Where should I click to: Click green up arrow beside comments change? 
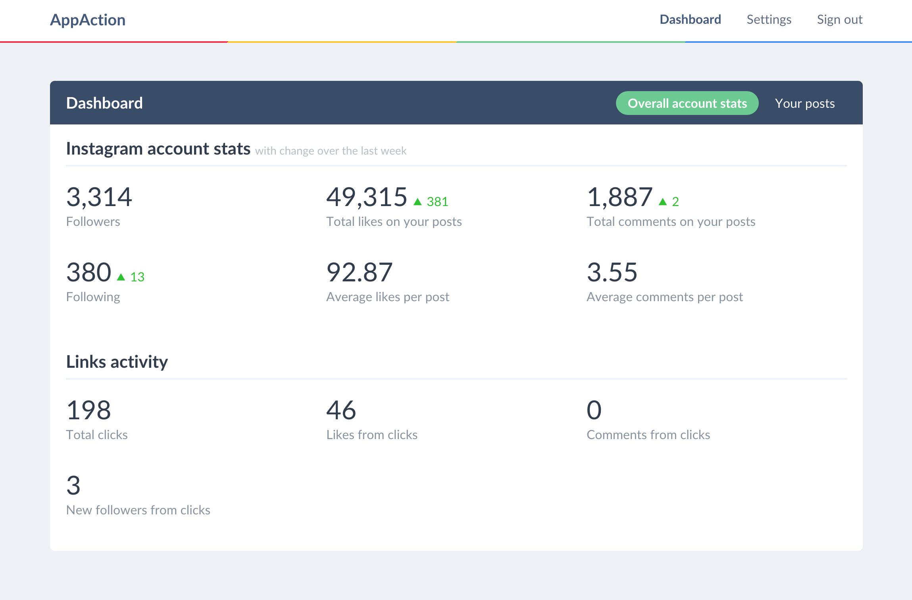[x=662, y=202]
